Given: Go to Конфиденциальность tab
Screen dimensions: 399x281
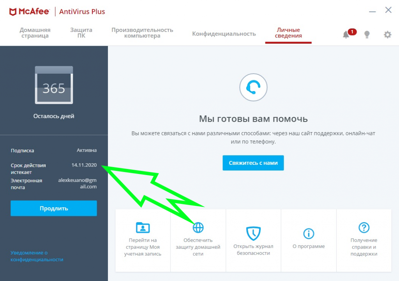Looking at the screenshot, I should [224, 34].
